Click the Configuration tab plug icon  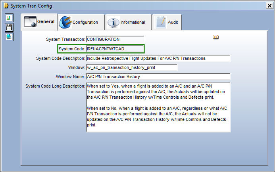[x=65, y=22]
